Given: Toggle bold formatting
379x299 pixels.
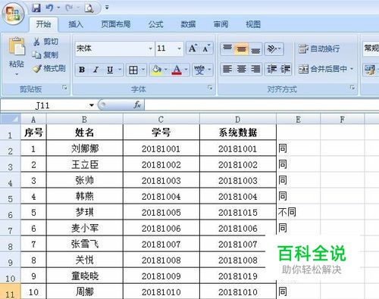Looking at the screenshot, I should pyautogui.click(x=82, y=70).
